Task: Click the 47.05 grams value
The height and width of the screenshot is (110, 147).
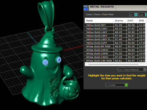Action: pos(118,57)
